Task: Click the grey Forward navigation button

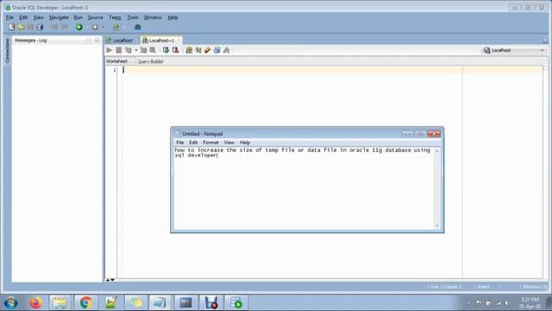Action: [x=95, y=27]
